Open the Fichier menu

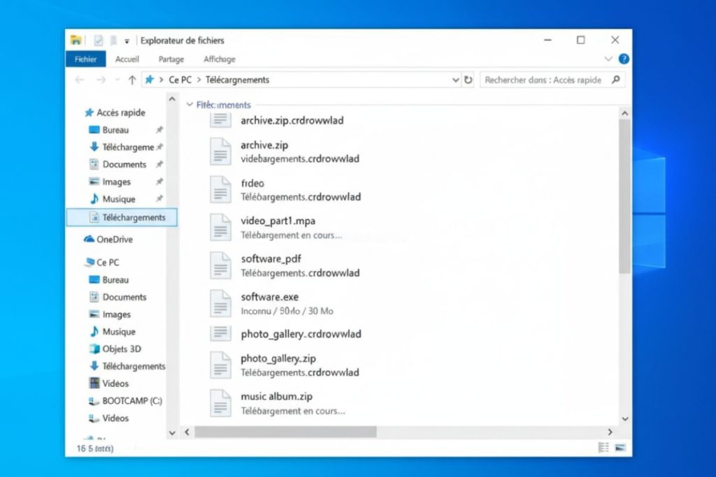(x=85, y=59)
